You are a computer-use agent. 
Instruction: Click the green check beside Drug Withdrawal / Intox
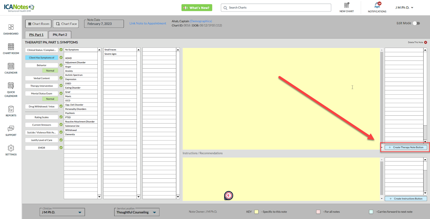coord(61,106)
